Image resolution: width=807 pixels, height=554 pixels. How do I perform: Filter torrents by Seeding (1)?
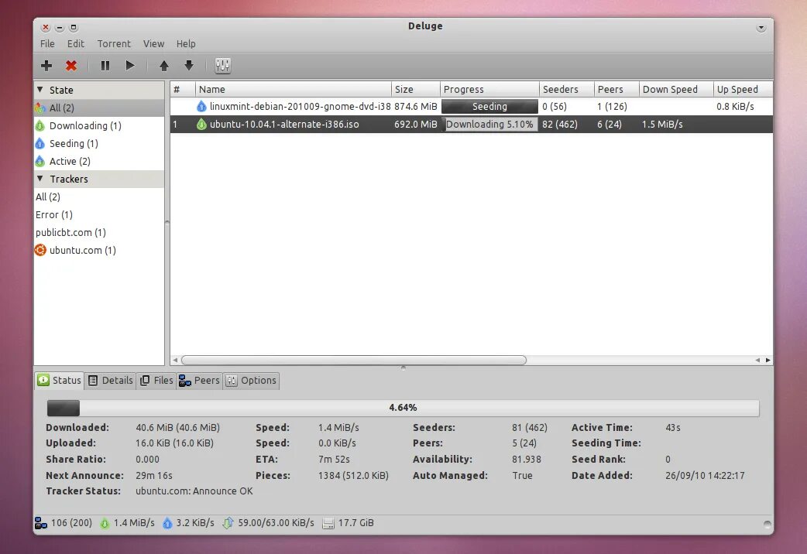(x=99, y=143)
